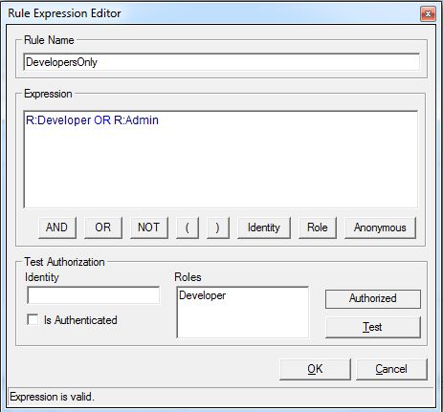443x412 pixels.
Task: Click the 'Expression is valid.' status bar
Action: coord(221,397)
